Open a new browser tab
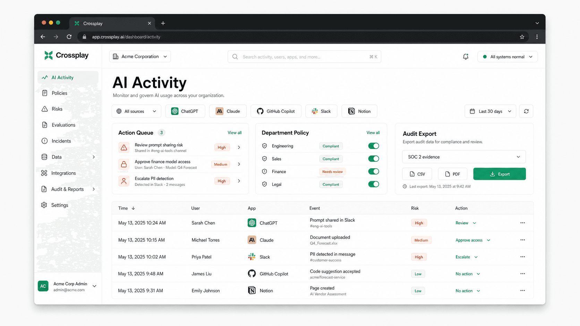 coord(163,23)
